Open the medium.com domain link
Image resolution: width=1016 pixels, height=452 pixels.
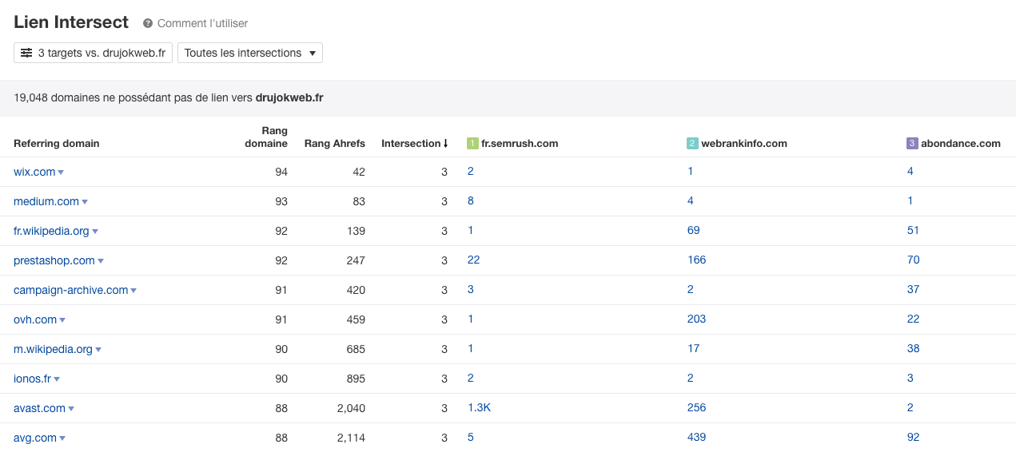pos(46,201)
